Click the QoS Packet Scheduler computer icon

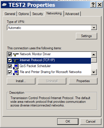tap(16, 66)
